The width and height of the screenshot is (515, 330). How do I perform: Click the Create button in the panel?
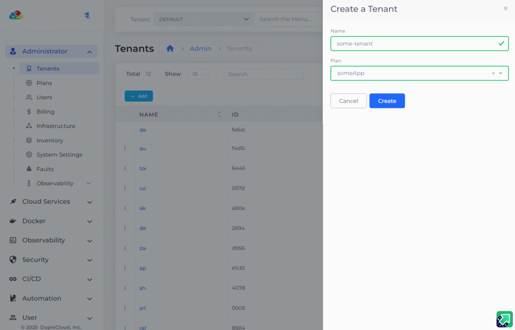coord(387,100)
